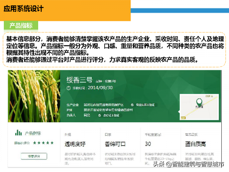Click the 香绵可口 taste value

click(x=115, y=144)
